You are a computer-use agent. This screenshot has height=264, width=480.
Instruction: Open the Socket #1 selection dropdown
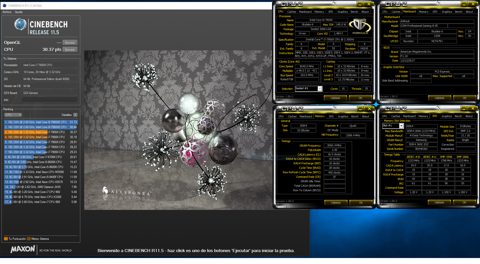[320, 89]
